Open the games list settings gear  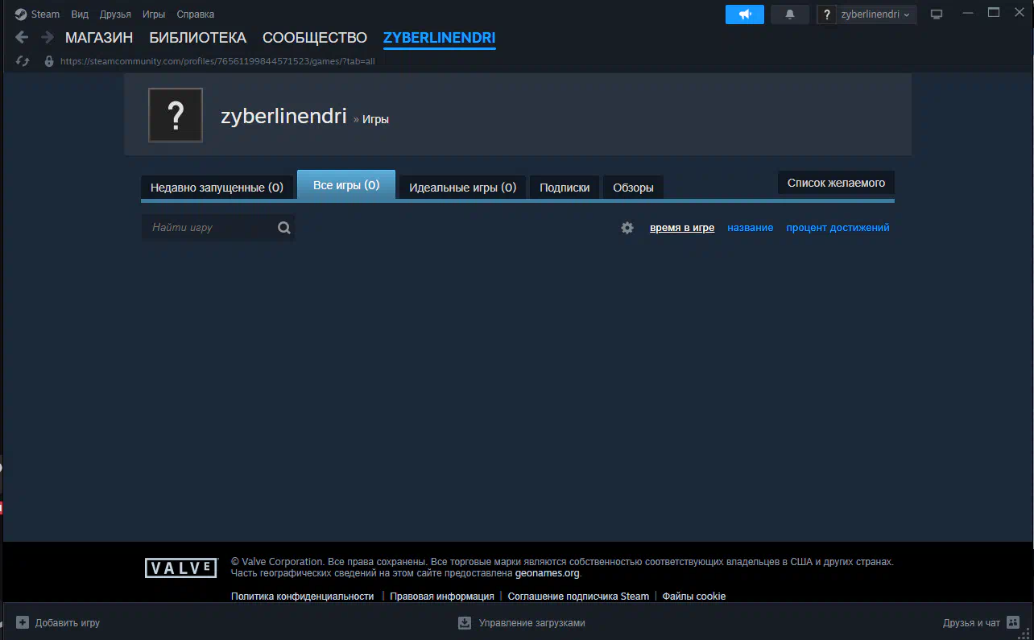[627, 228]
